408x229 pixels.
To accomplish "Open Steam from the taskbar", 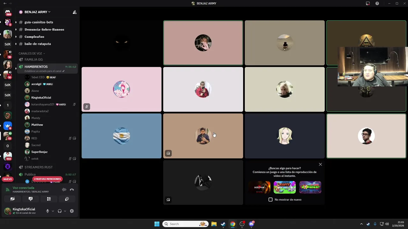I will [x=223, y=224].
